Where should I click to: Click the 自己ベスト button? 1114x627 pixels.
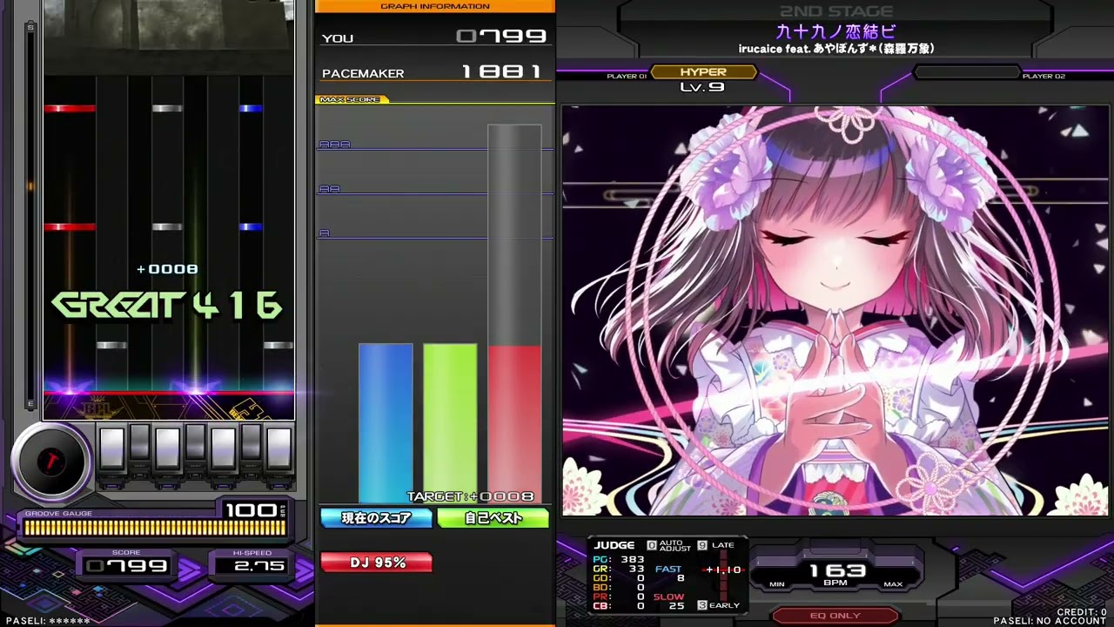click(x=493, y=518)
